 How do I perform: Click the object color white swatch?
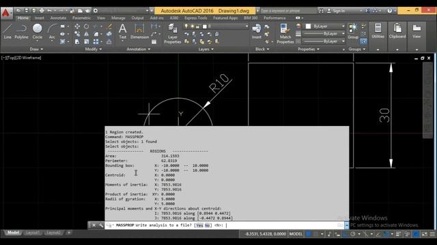point(308,26)
